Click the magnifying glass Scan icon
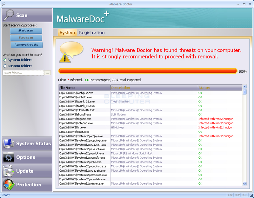The width and height of the screenshot is (254, 198). [9, 15]
